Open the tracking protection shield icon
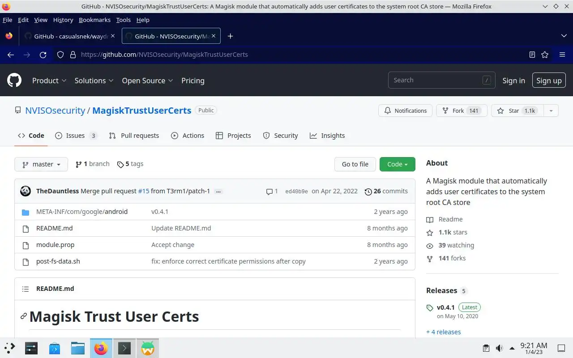 pyautogui.click(x=60, y=55)
